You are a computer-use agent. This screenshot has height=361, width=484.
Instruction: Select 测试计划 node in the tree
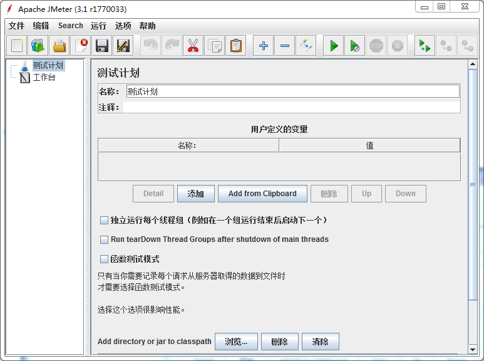pos(48,65)
